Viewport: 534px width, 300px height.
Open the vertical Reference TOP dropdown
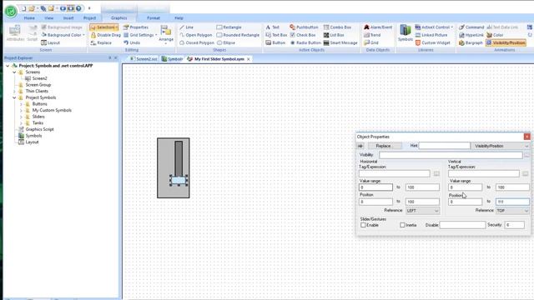click(512, 211)
